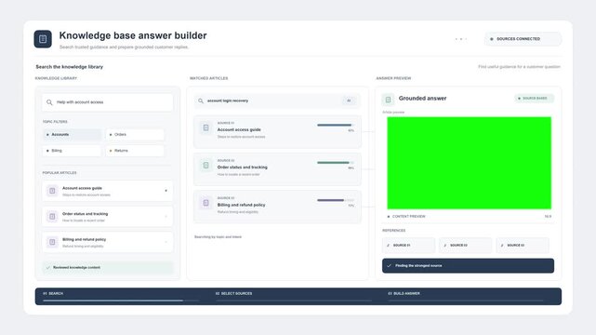Click 'Searching by topic and intent' text
Viewport: 596px width, 335px height.
click(x=218, y=237)
